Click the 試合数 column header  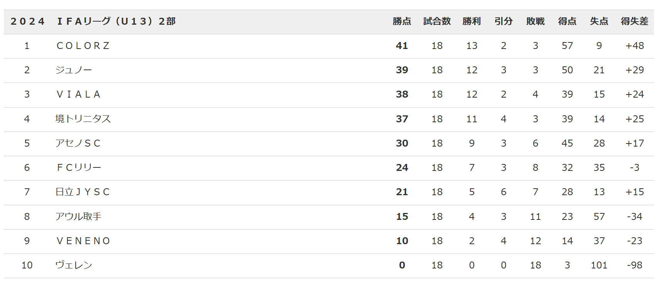click(437, 21)
